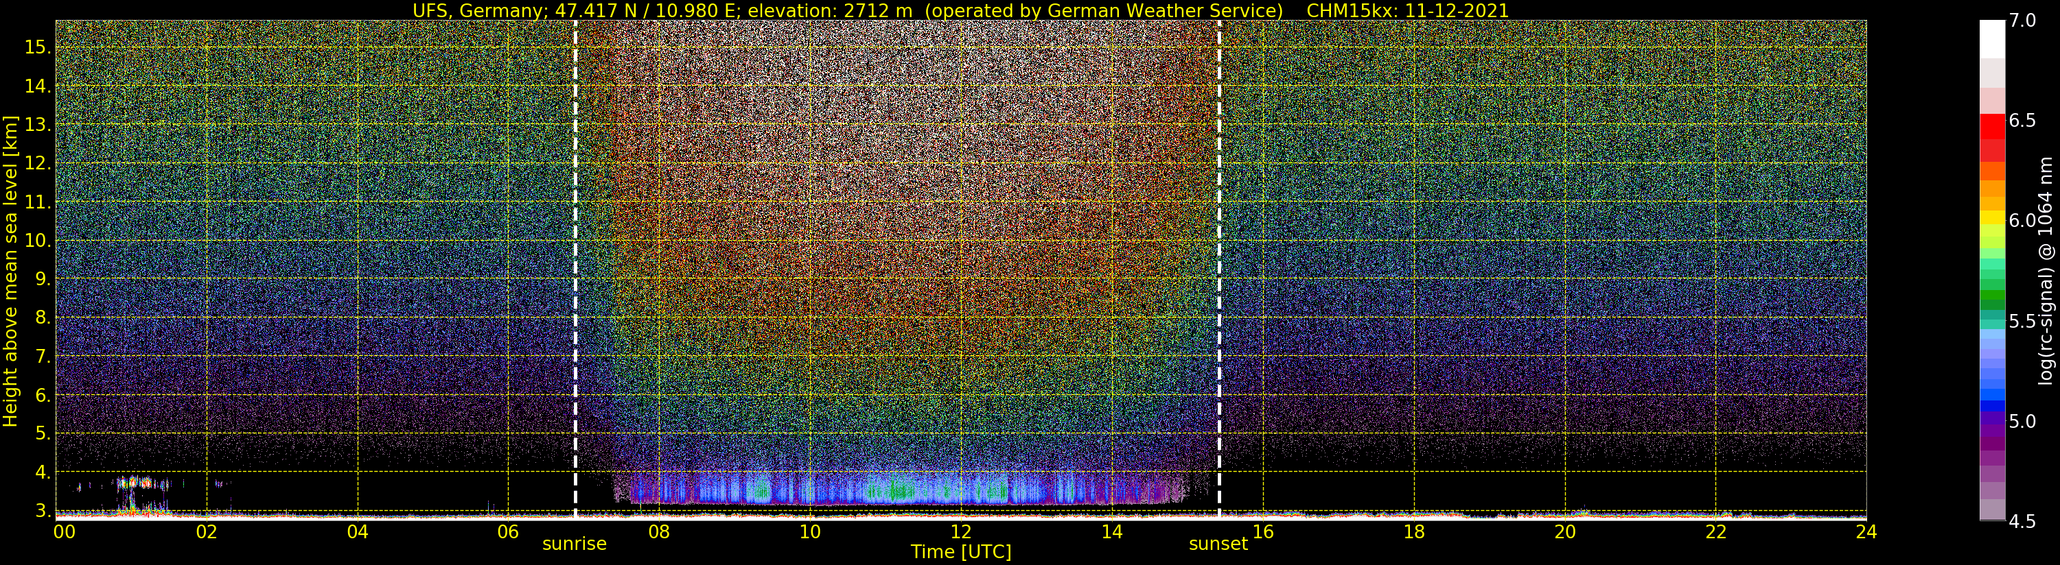Click the white dashed sunset marker line

click(1218, 269)
